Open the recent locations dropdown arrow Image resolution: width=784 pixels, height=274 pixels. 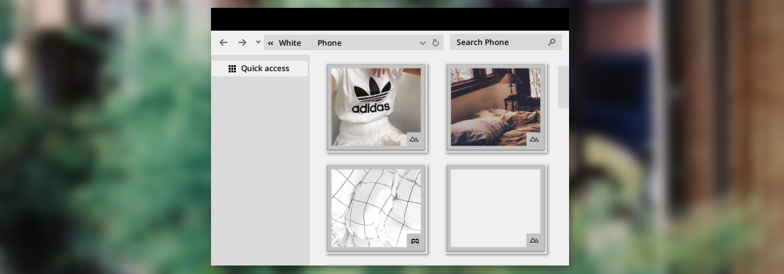click(258, 42)
